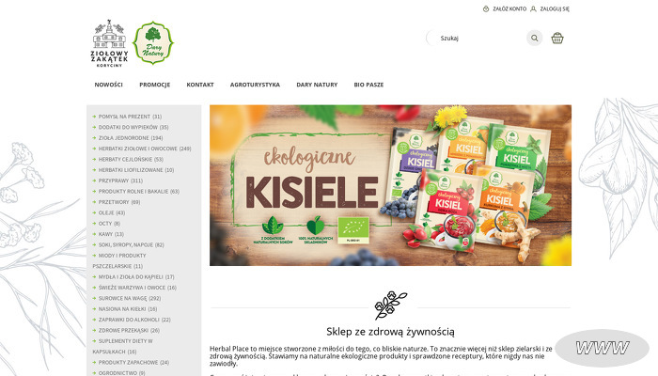
Task: Click the Załóż konto link
Action: (509, 8)
